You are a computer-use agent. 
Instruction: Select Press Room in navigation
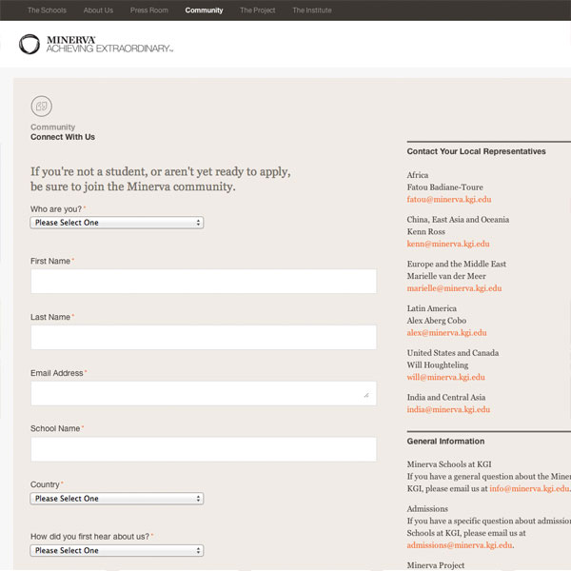pos(149,10)
